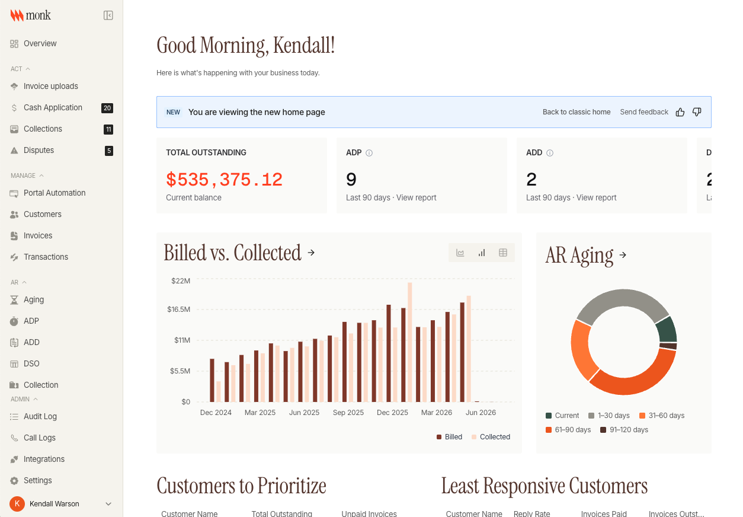Click the Disputes badge showing 5
Screen dimensions: 743x517
(109, 151)
